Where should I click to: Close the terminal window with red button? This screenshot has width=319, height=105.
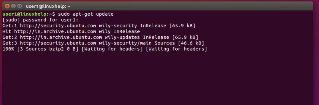pos(7,6)
